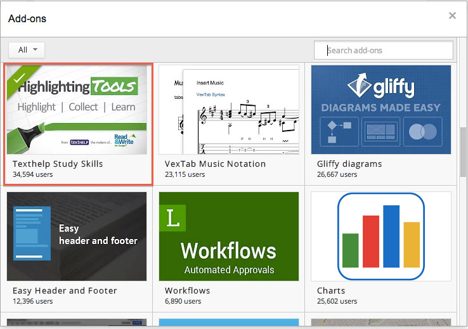Open the All category filter dropdown
This screenshot has height=329, width=468.
click(x=27, y=49)
